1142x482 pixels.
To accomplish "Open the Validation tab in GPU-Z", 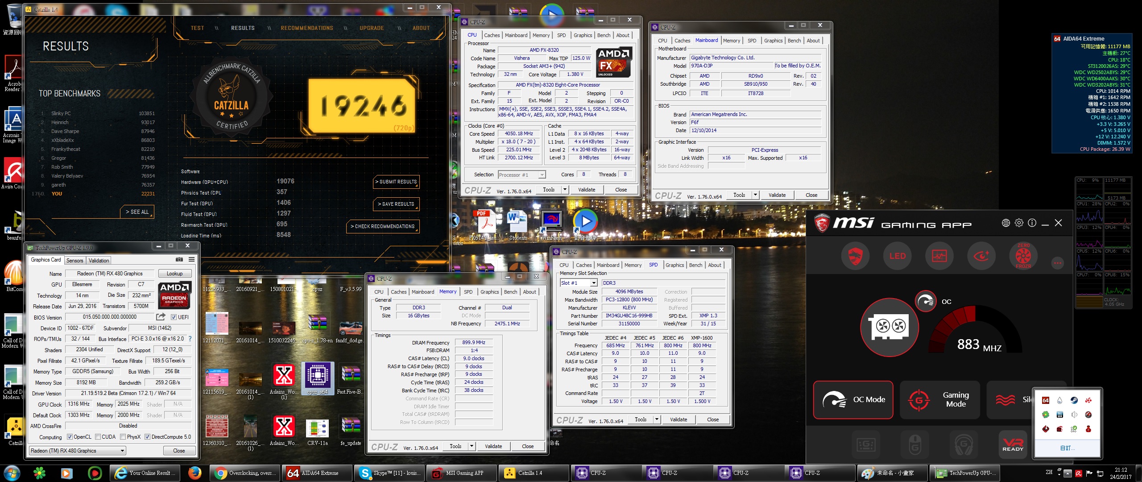I will [x=99, y=261].
